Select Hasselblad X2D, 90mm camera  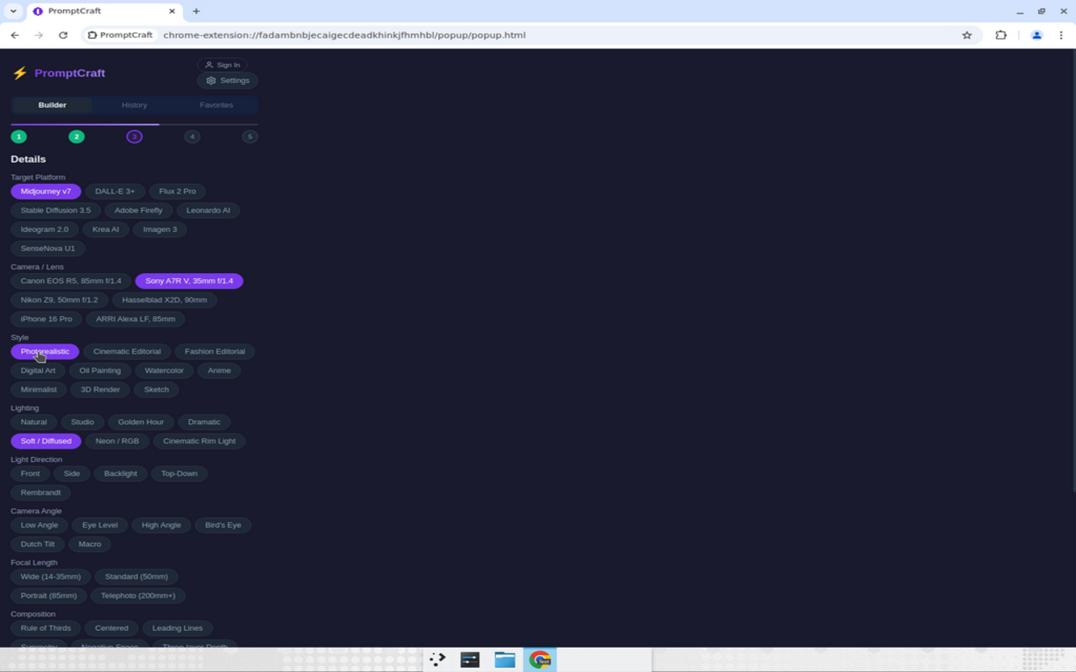165,300
